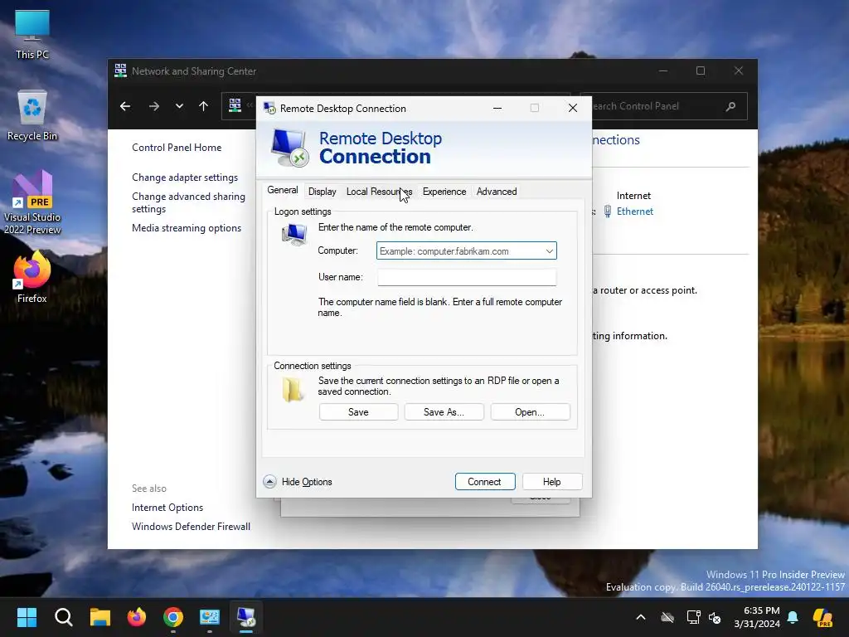Open Change advanced sharing settings
This screenshot has height=637, width=849.
188,202
